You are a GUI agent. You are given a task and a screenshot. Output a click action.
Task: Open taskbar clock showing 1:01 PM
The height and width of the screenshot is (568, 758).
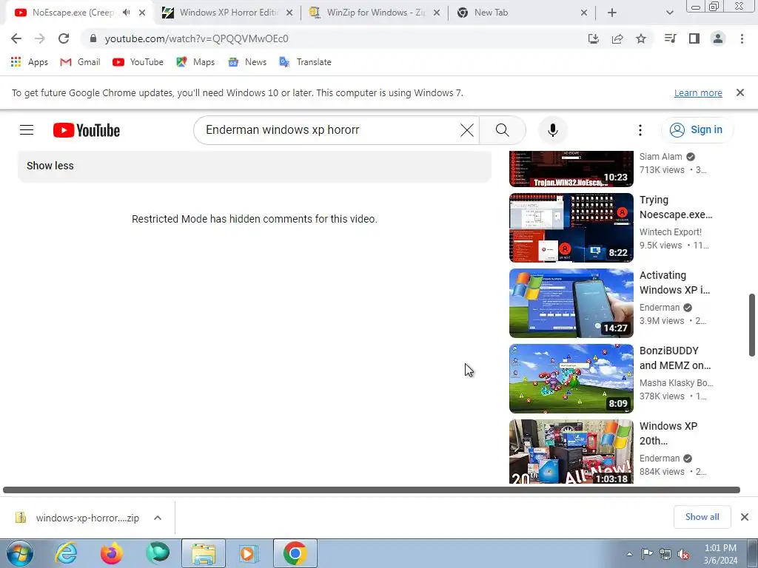(x=720, y=554)
